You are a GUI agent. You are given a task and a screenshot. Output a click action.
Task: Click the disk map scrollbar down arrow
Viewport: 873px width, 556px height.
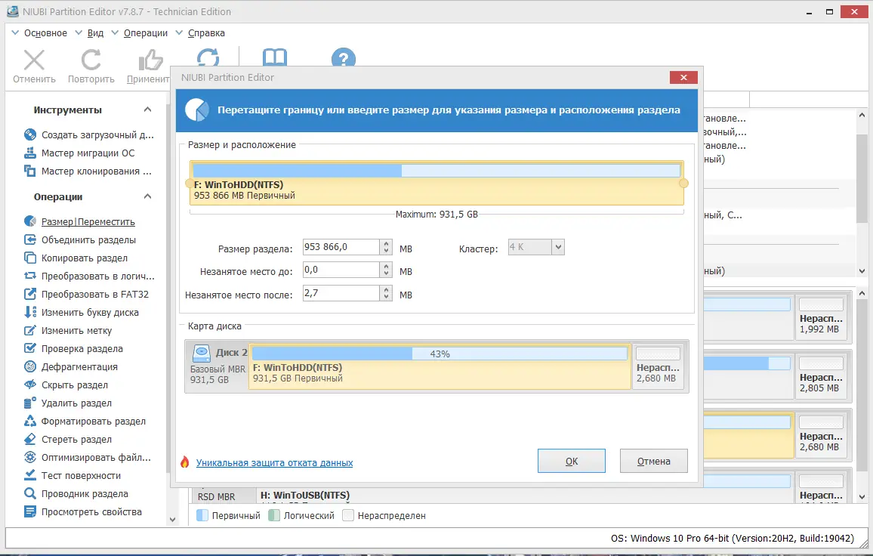(x=862, y=496)
